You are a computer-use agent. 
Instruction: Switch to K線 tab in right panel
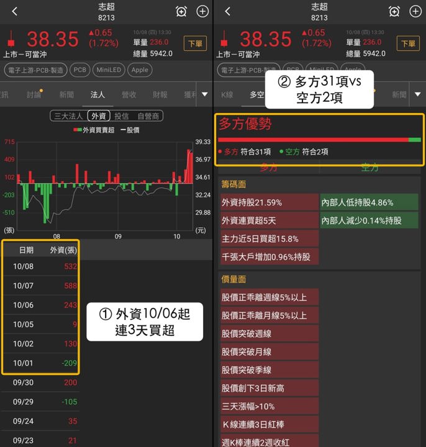pyautogui.click(x=227, y=94)
